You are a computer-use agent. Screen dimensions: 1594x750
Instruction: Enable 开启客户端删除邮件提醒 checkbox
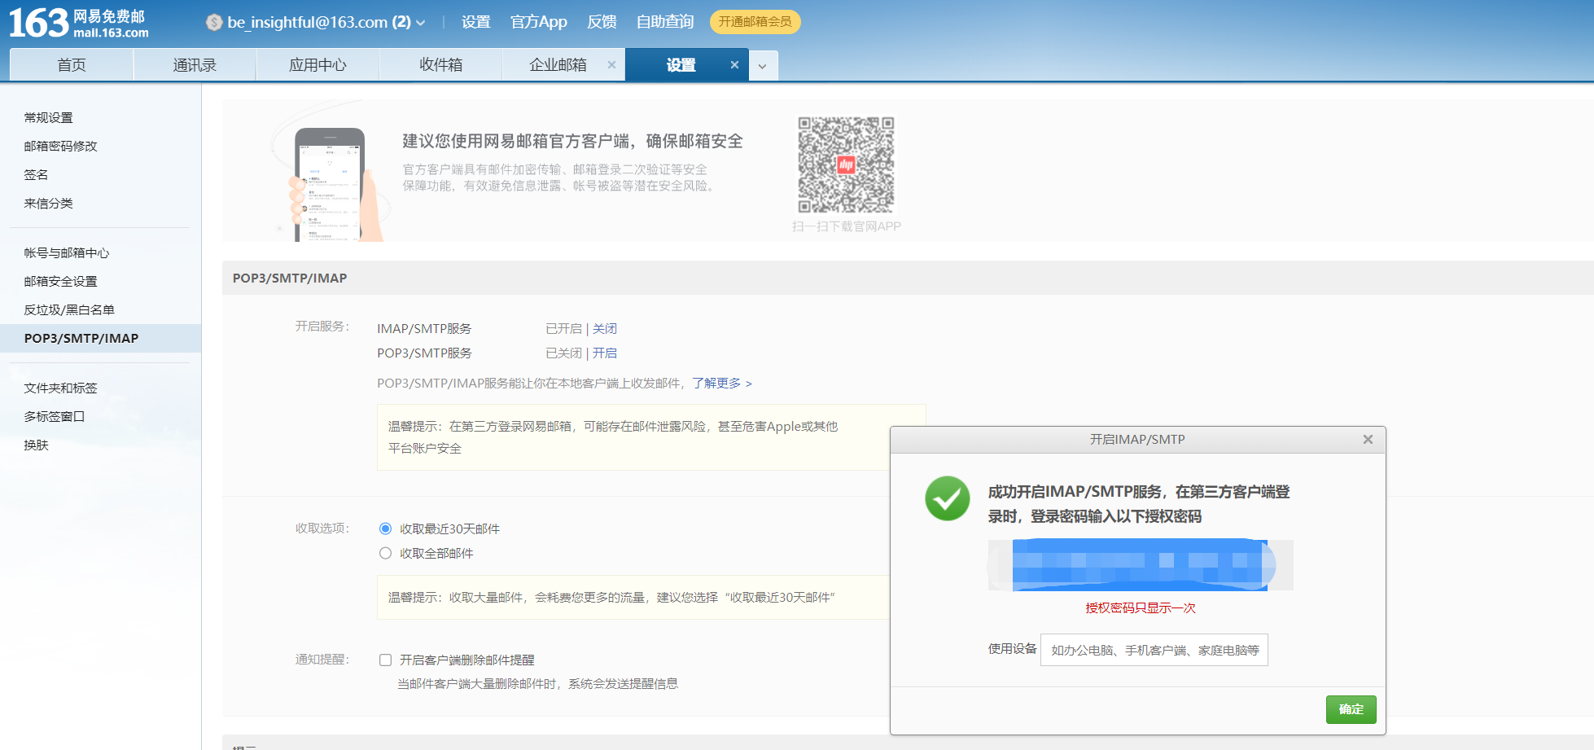point(386,660)
